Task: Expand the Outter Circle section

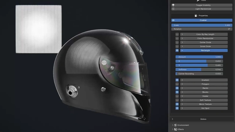Action: click(182, 43)
